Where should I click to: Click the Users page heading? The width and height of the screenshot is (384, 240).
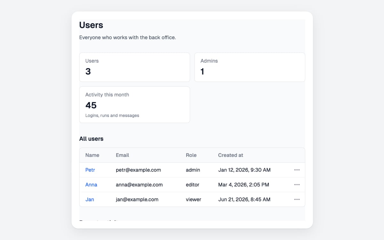(x=91, y=25)
